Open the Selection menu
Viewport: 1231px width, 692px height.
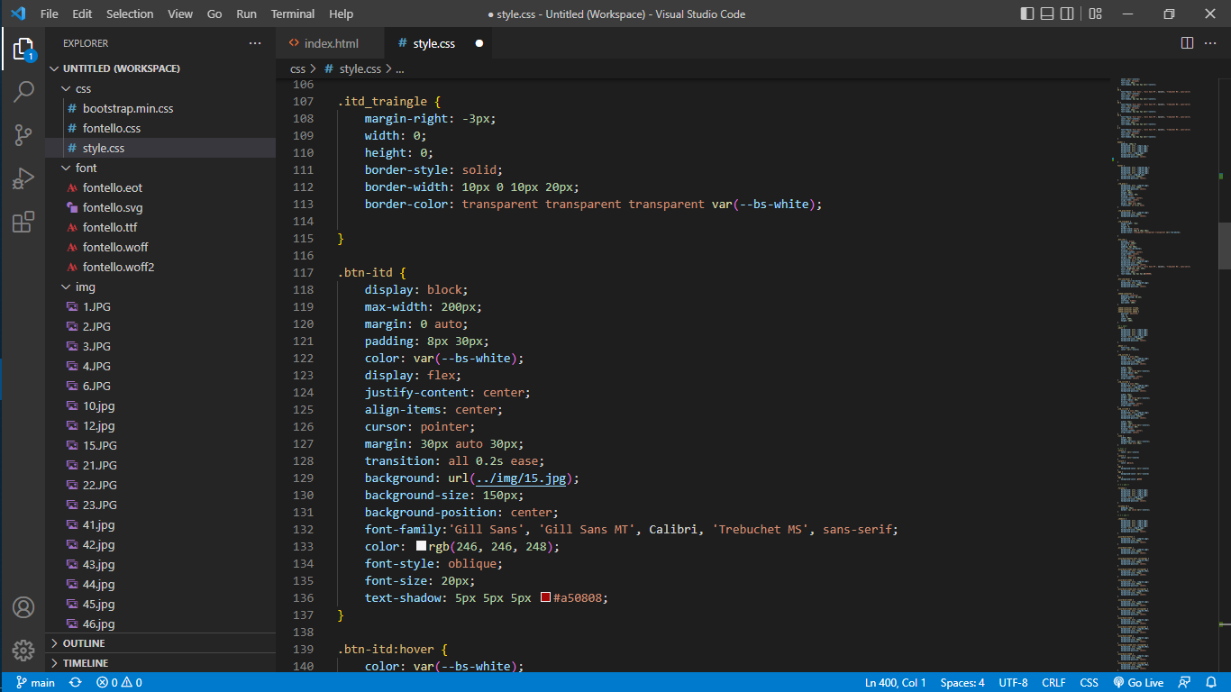(x=130, y=14)
